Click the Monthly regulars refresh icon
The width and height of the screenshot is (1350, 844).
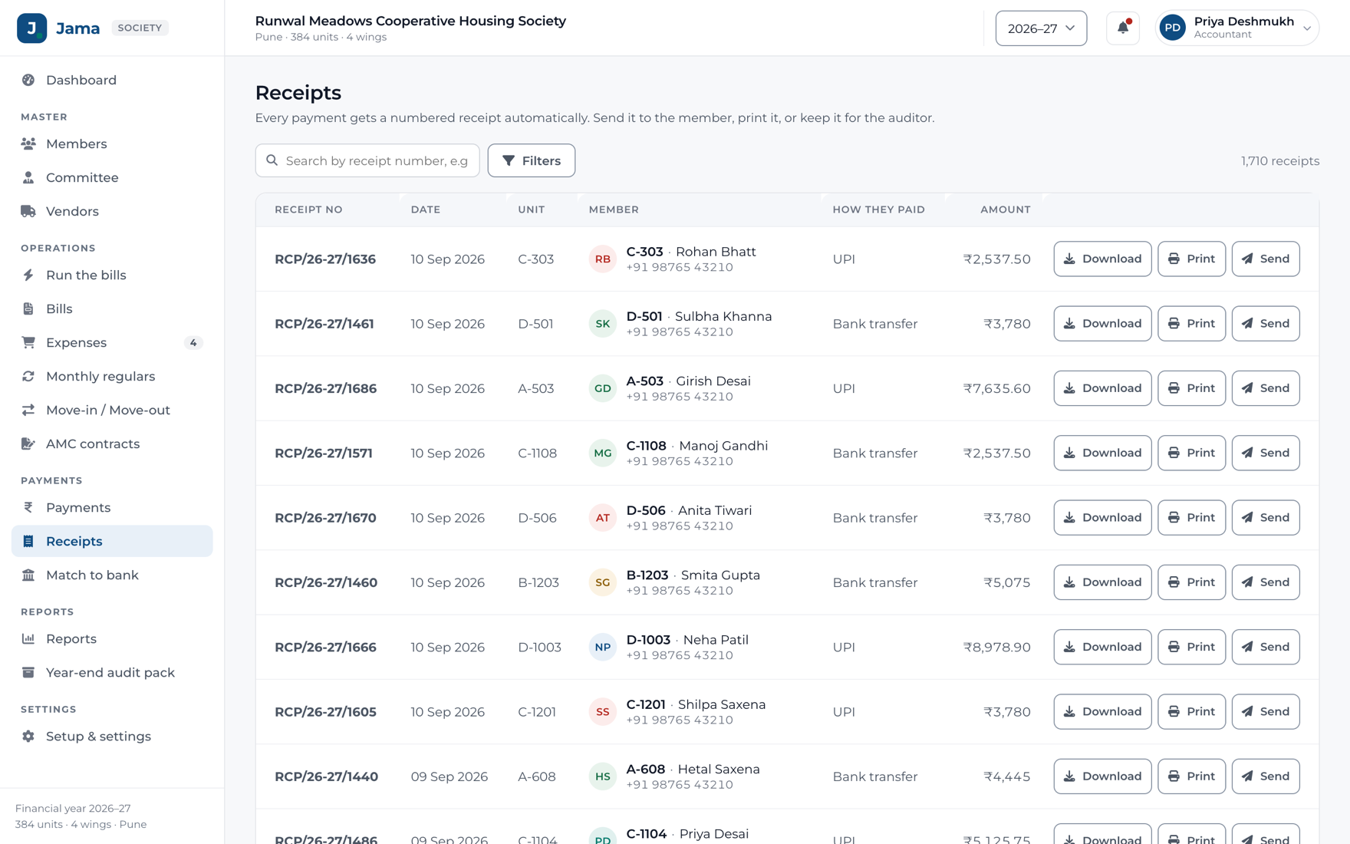pos(28,376)
